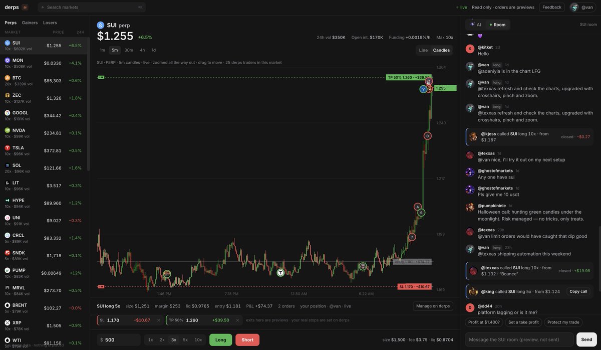The width and height of the screenshot is (601, 350).
Task: Open the Gainers tab
Action: [x=30, y=23]
